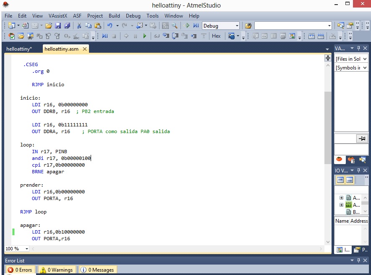
Task: Click Start Without Debugging green outline arrow
Action: point(187,26)
